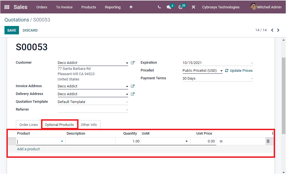Image resolution: width=286 pixels, height=174 pixels.
Task: Open Deco Addict customer via external link icon
Action: pyautogui.click(x=133, y=63)
